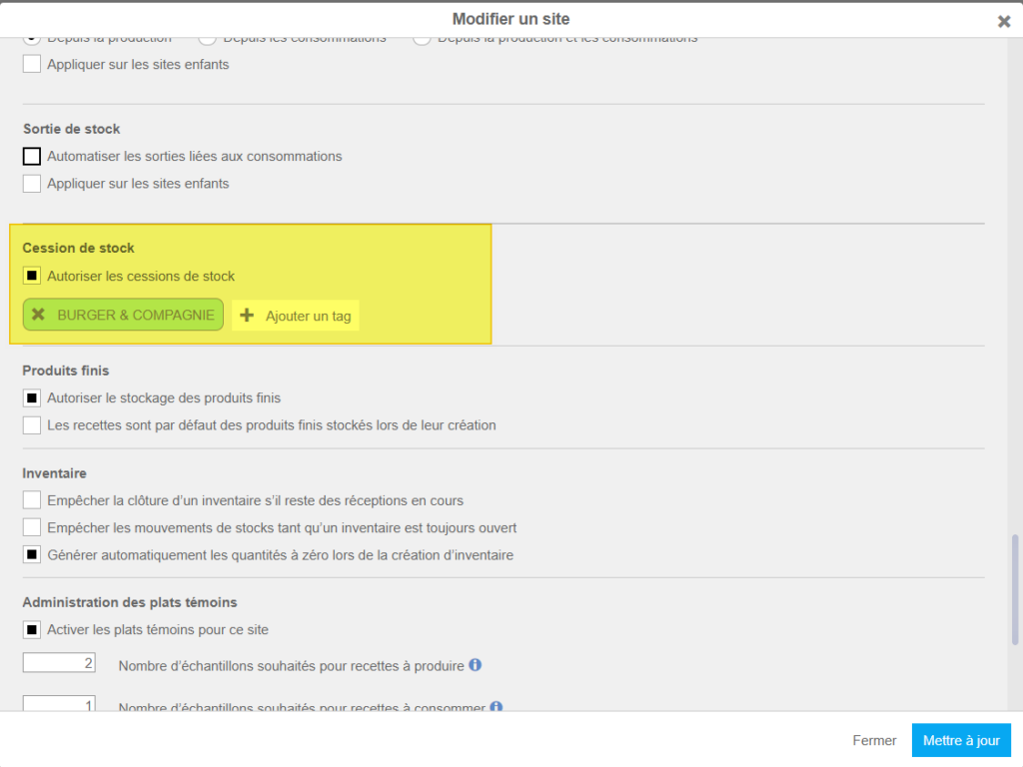Image resolution: width=1023 pixels, height=767 pixels.
Task: Check Appliquer sur les sites enfants under Sortie de stock
Action: coord(32,184)
